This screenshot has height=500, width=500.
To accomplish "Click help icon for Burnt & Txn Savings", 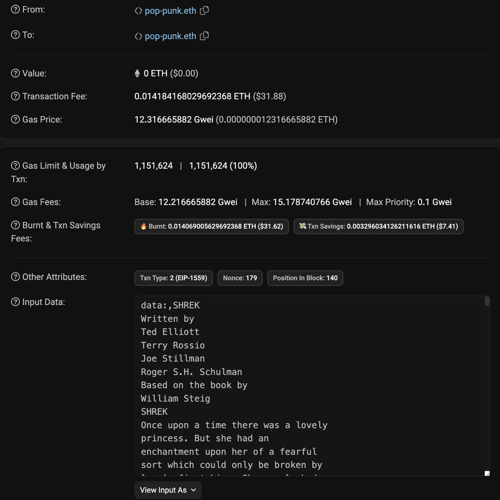I will [x=15, y=225].
